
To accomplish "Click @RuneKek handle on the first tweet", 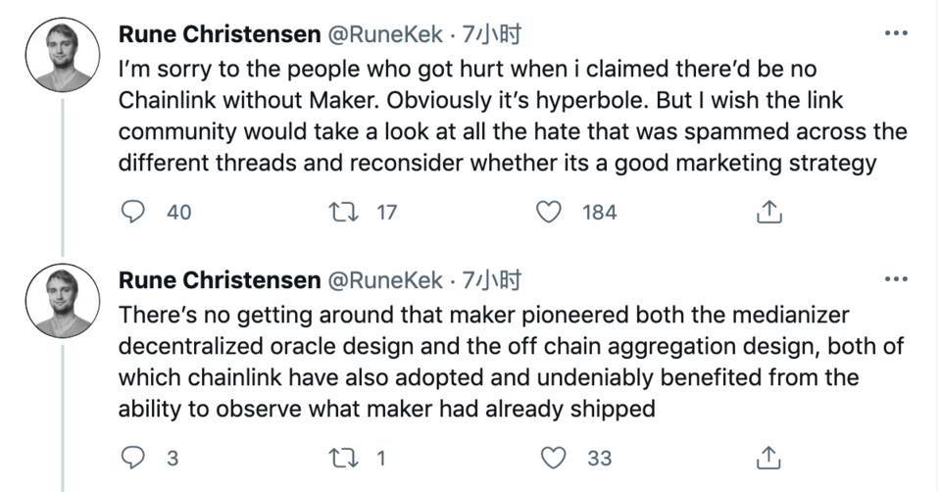I will 384,34.
